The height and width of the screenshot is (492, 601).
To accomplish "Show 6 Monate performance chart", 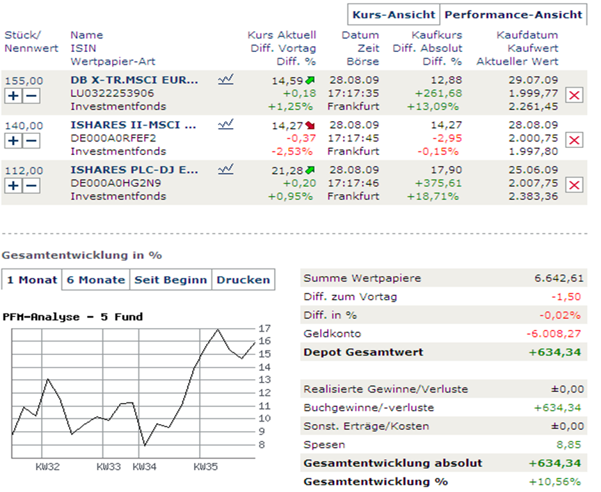I will (x=96, y=280).
